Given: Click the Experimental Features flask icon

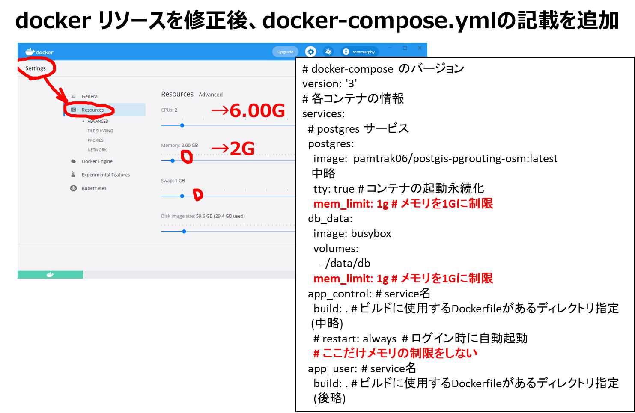Looking at the screenshot, I should tap(74, 175).
